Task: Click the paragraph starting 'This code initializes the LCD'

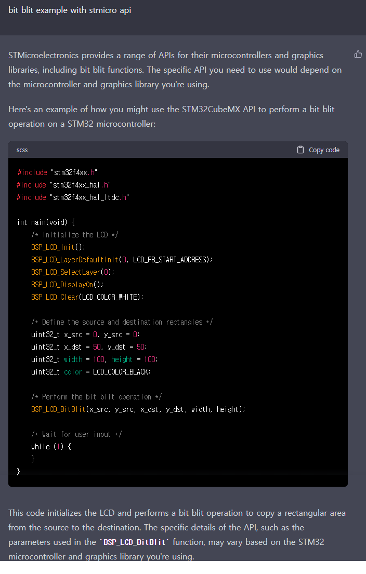Action: point(177,535)
